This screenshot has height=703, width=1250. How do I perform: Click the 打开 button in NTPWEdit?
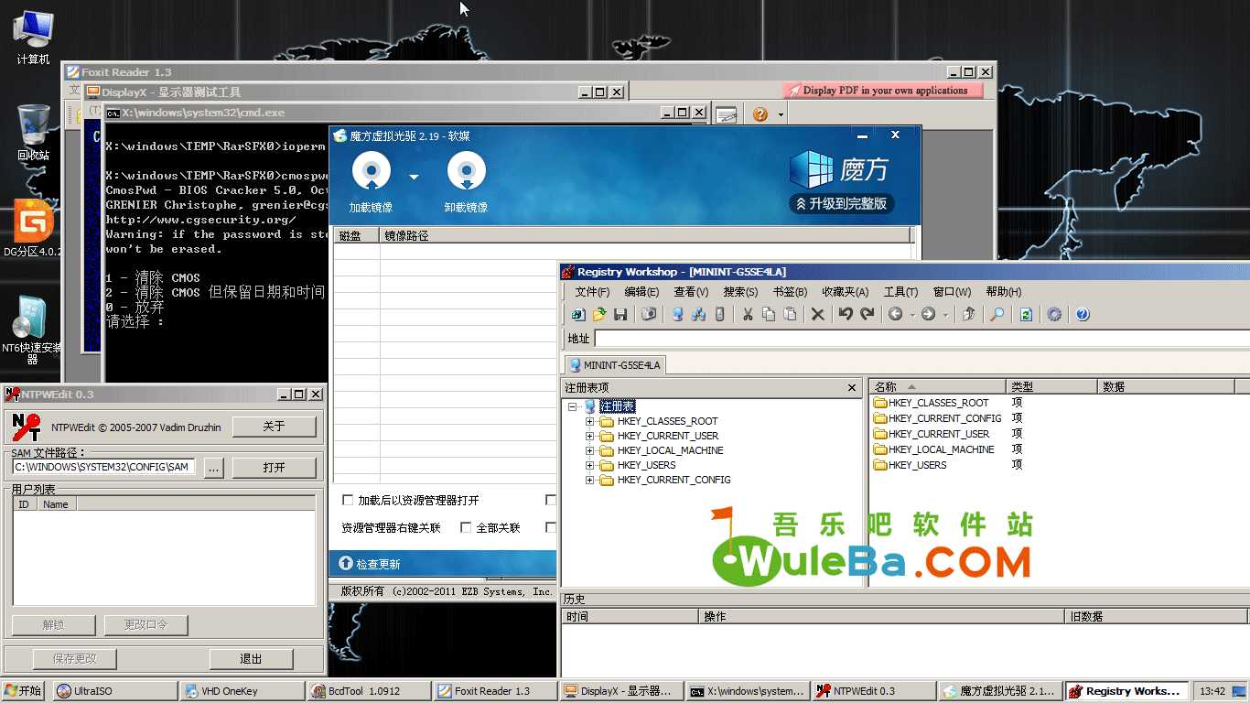click(274, 467)
